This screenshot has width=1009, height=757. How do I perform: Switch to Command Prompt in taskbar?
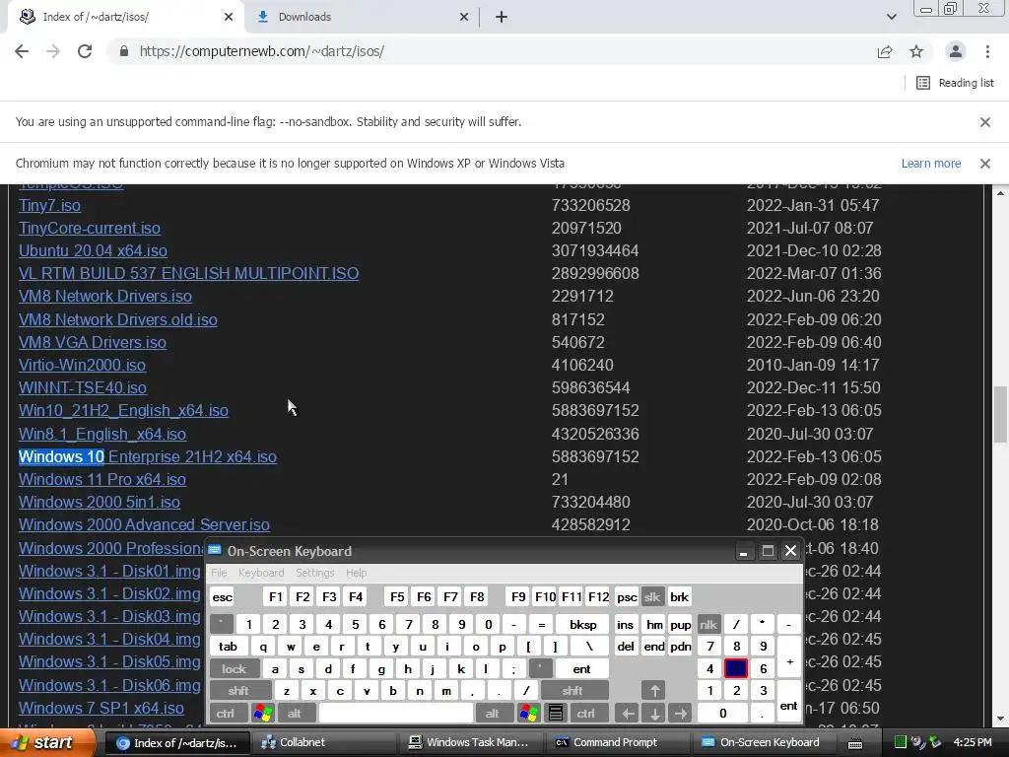coord(619,742)
